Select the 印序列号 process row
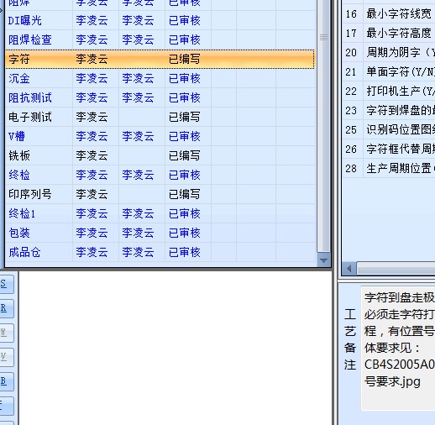Screen dimensions: 435x425 tap(160, 194)
